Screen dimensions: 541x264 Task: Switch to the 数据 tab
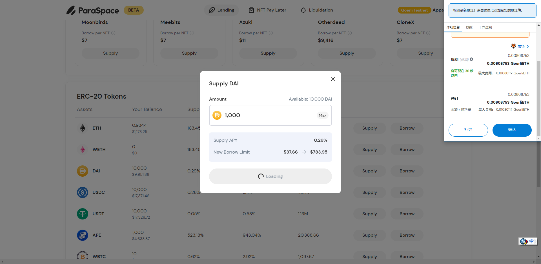point(469,27)
